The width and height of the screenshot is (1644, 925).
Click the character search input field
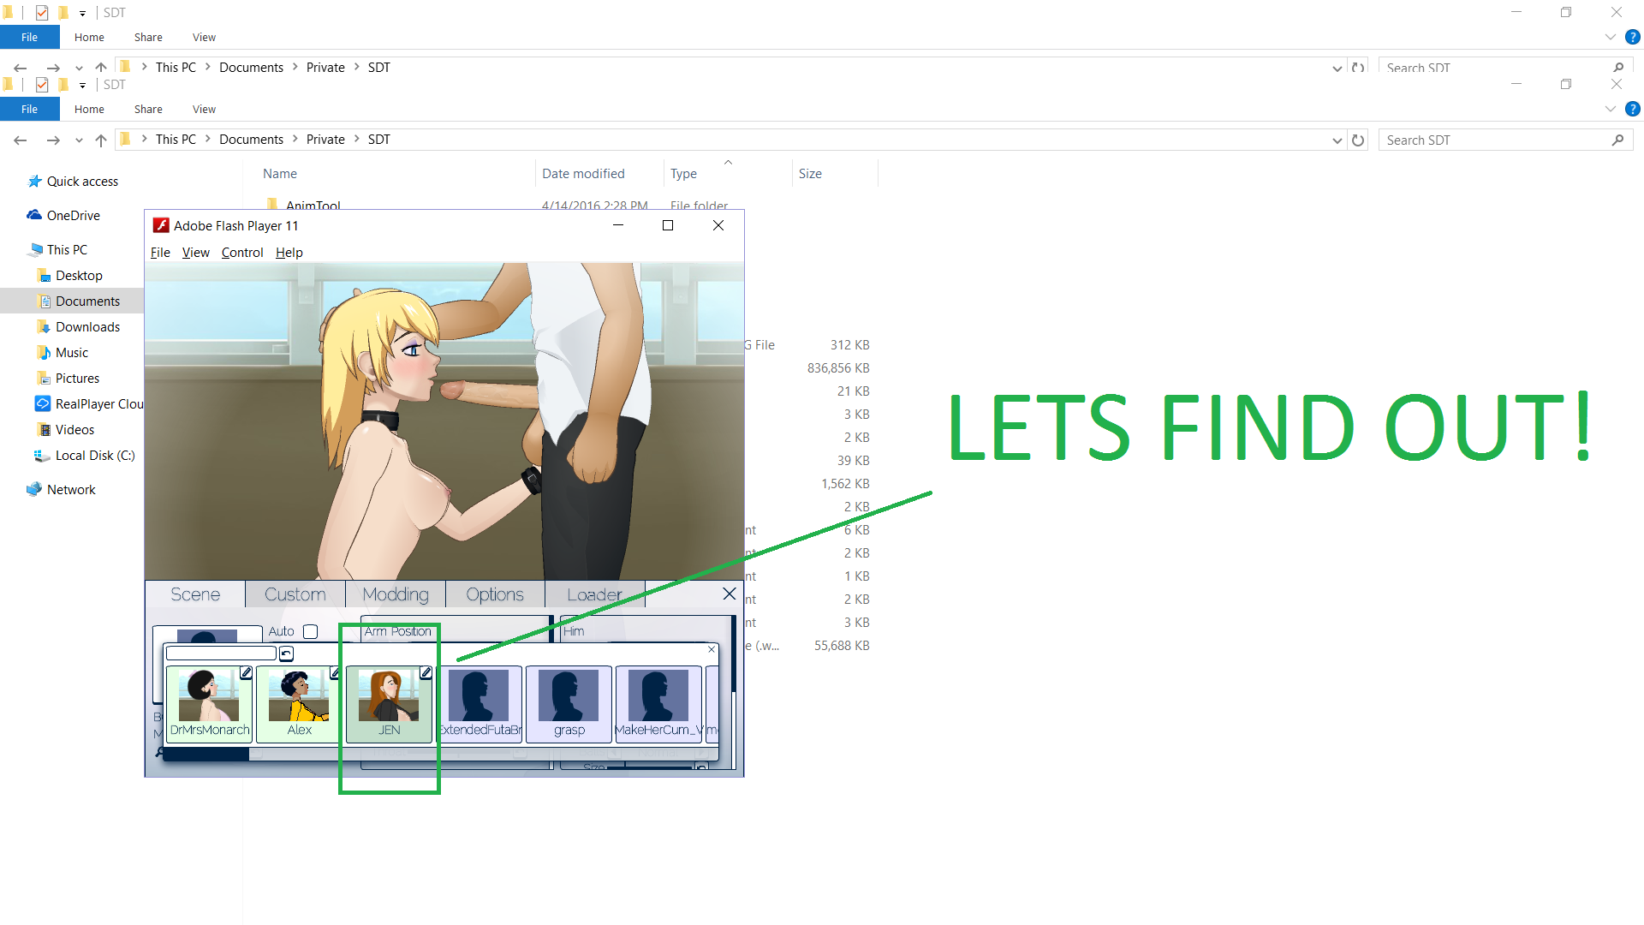221,653
